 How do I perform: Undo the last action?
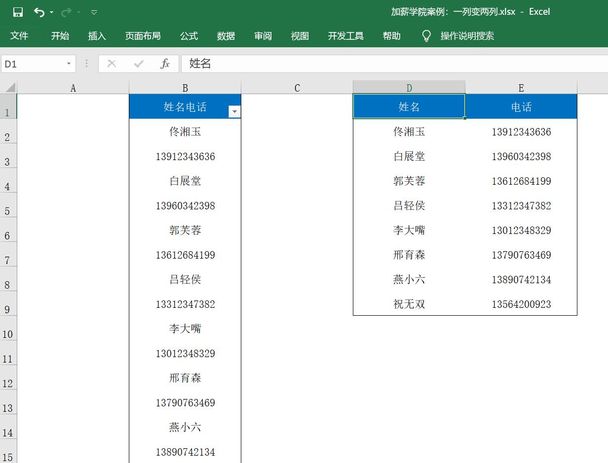pyautogui.click(x=39, y=12)
